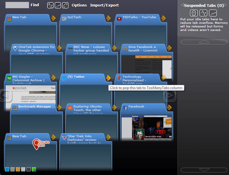Sort tabs by time using the clock icon

(65, 5)
